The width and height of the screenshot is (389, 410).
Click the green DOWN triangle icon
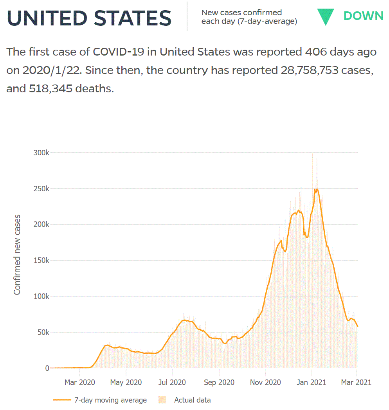click(x=326, y=17)
